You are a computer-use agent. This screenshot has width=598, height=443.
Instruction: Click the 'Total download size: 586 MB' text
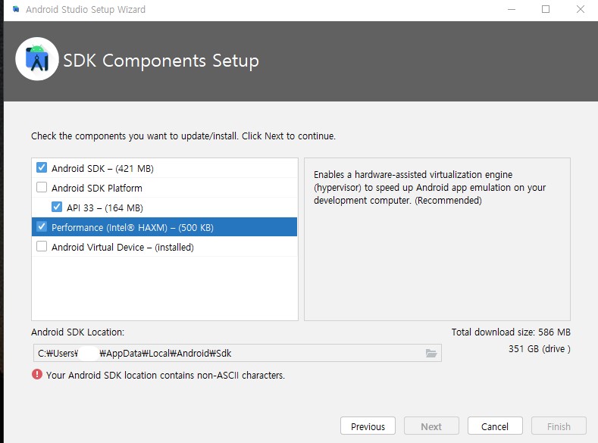pyautogui.click(x=511, y=332)
